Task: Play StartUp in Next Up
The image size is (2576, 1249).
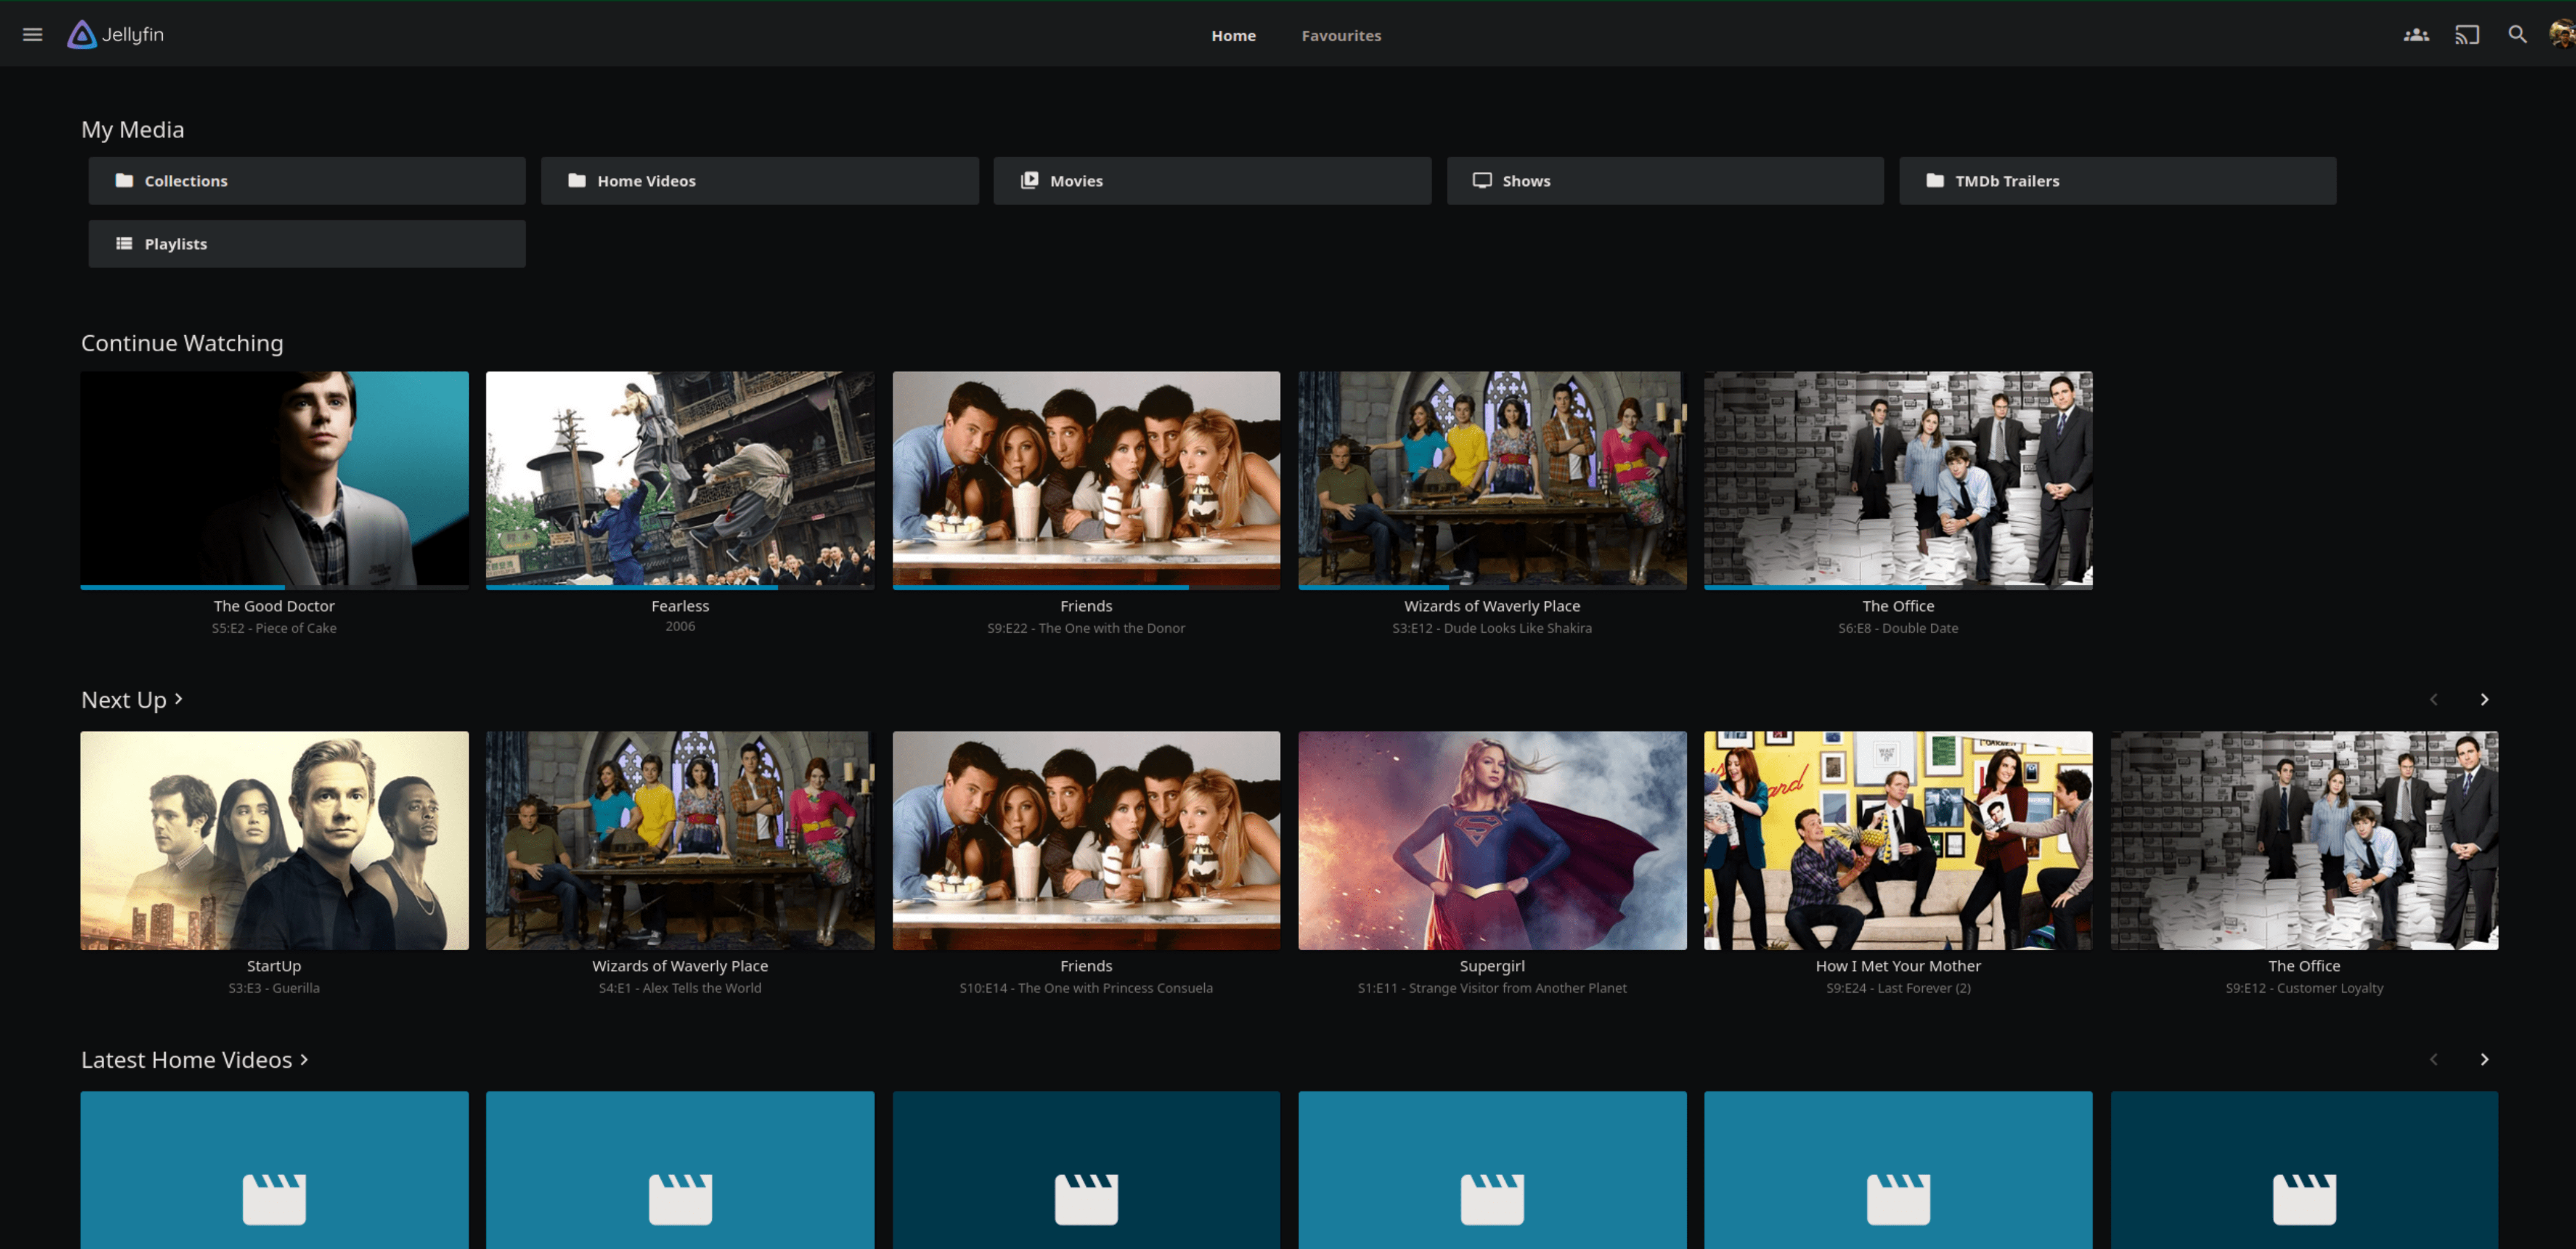Action: click(274, 840)
